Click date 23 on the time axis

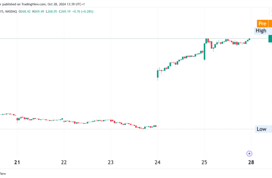[111, 163]
